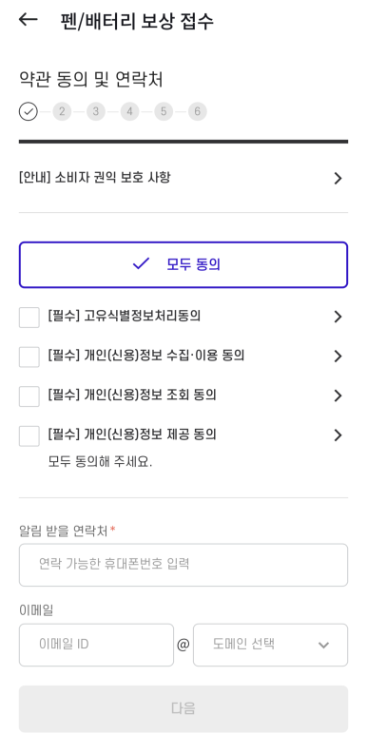Check 개인(신용)정보 조회 동의 checkbox
Viewport: 367px width, 734px height.
pos(29,396)
